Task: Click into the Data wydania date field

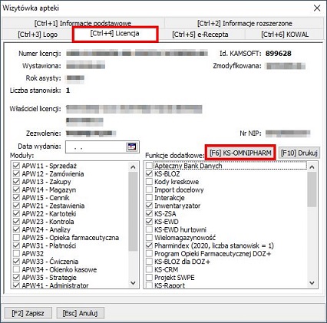Action: click(x=96, y=147)
